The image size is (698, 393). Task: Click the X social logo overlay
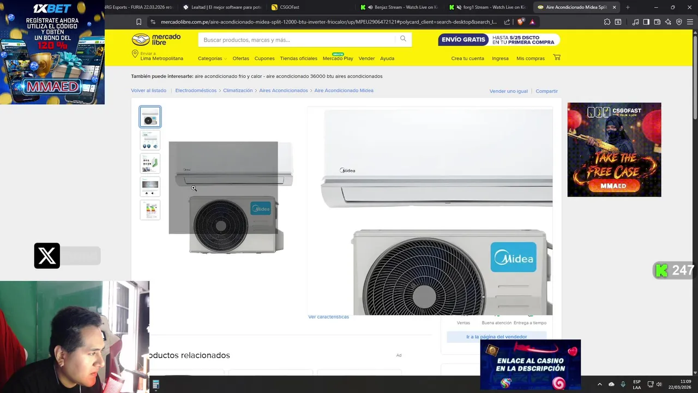(47, 255)
